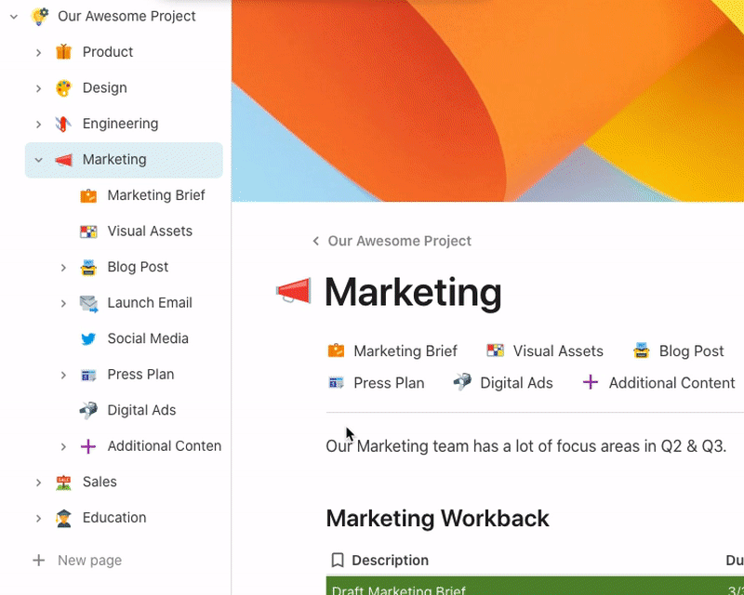
Task: Go back via Our Awesome Project breadcrumb
Action: coord(400,241)
